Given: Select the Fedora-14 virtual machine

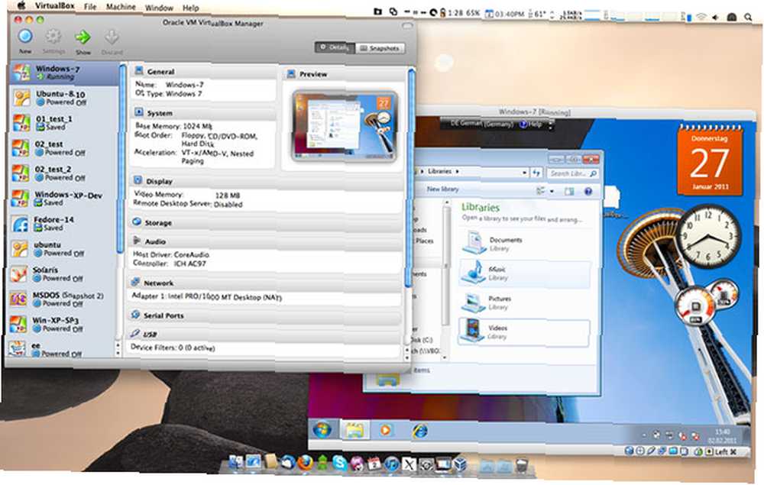Looking at the screenshot, I should pos(64,224).
